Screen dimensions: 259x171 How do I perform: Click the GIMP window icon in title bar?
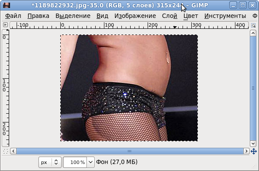tap(7, 5)
